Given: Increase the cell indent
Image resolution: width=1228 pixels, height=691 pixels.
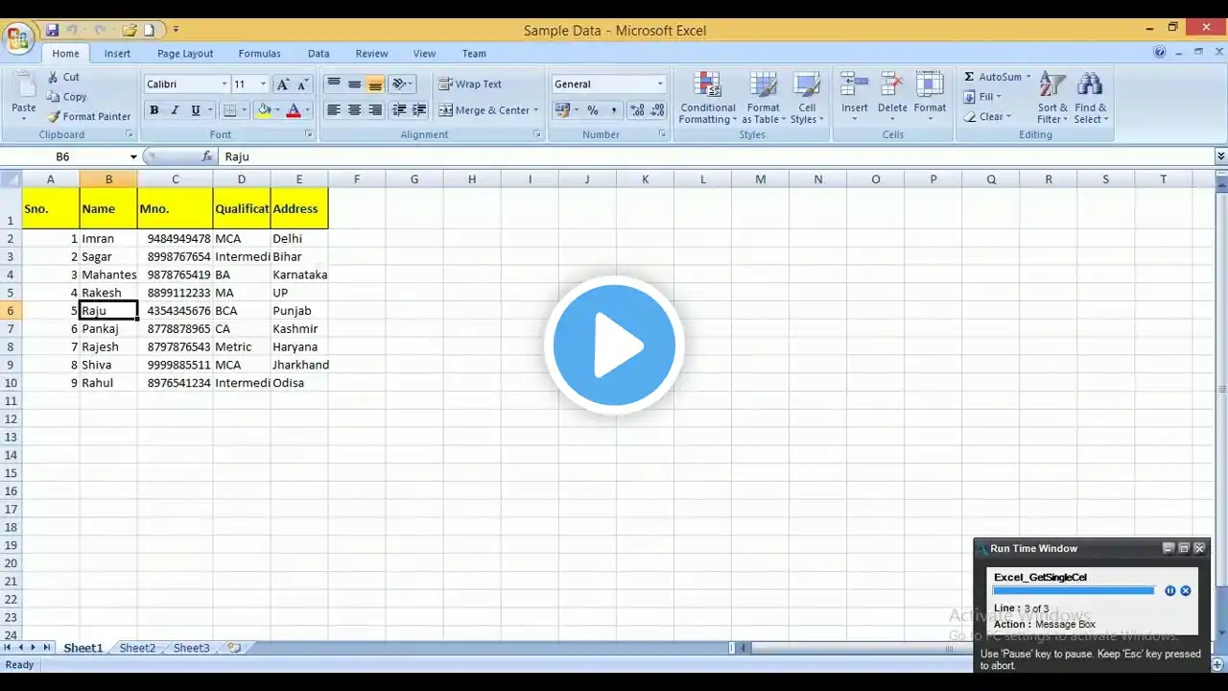Looking at the screenshot, I should [418, 110].
